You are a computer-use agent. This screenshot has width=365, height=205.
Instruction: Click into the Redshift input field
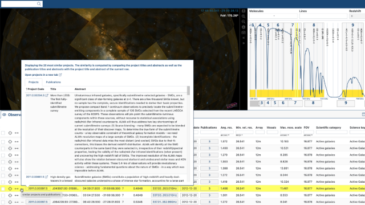(357, 16)
